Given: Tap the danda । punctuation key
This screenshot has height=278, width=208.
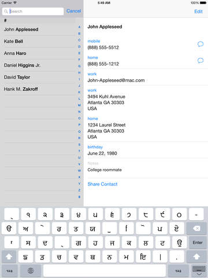Looking at the screenshot, I should tap(160, 257).
